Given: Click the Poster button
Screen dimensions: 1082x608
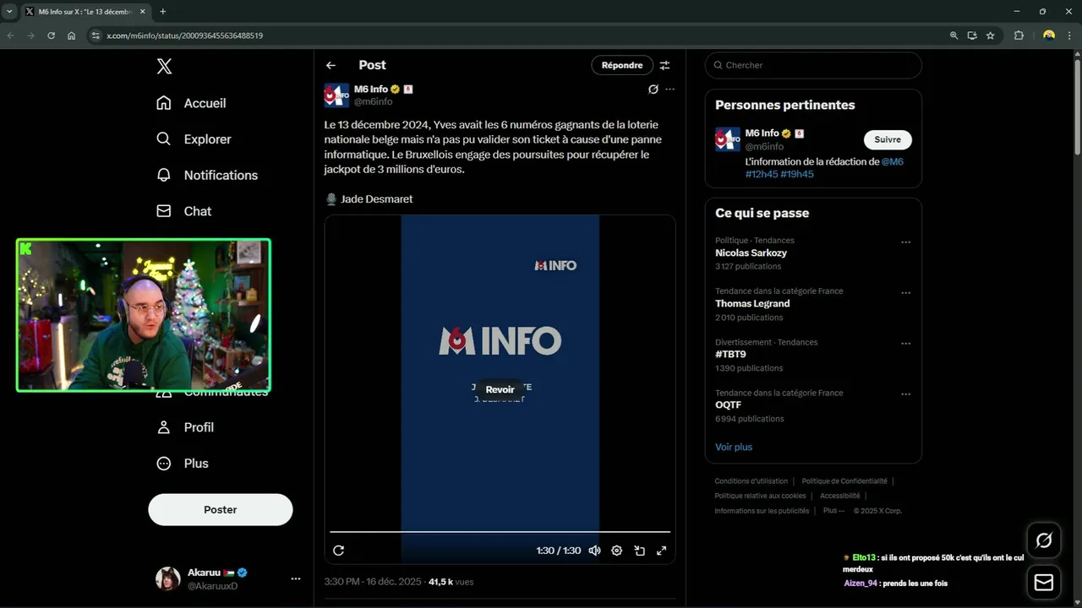Looking at the screenshot, I should 221,510.
